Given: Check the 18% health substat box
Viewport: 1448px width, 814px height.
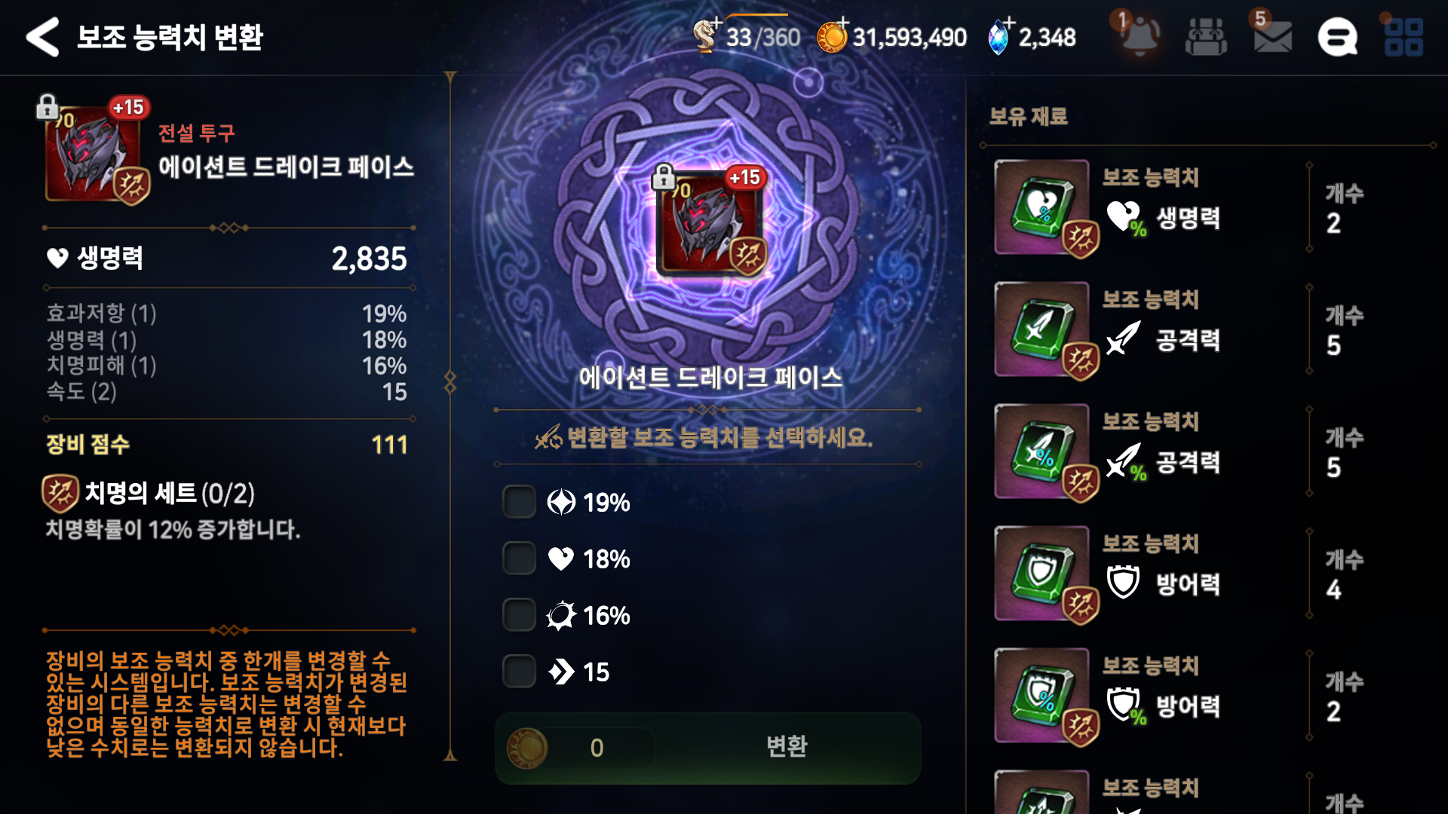Looking at the screenshot, I should (519, 558).
